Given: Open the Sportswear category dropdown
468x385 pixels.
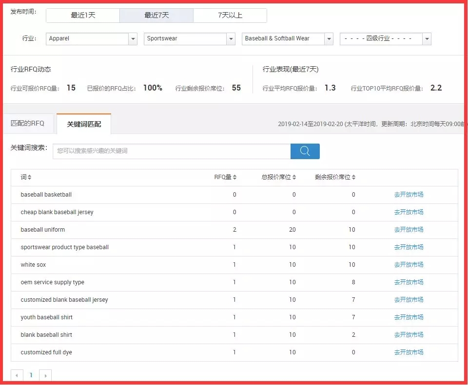Looking at the screenshot, I should pos(231,39).
